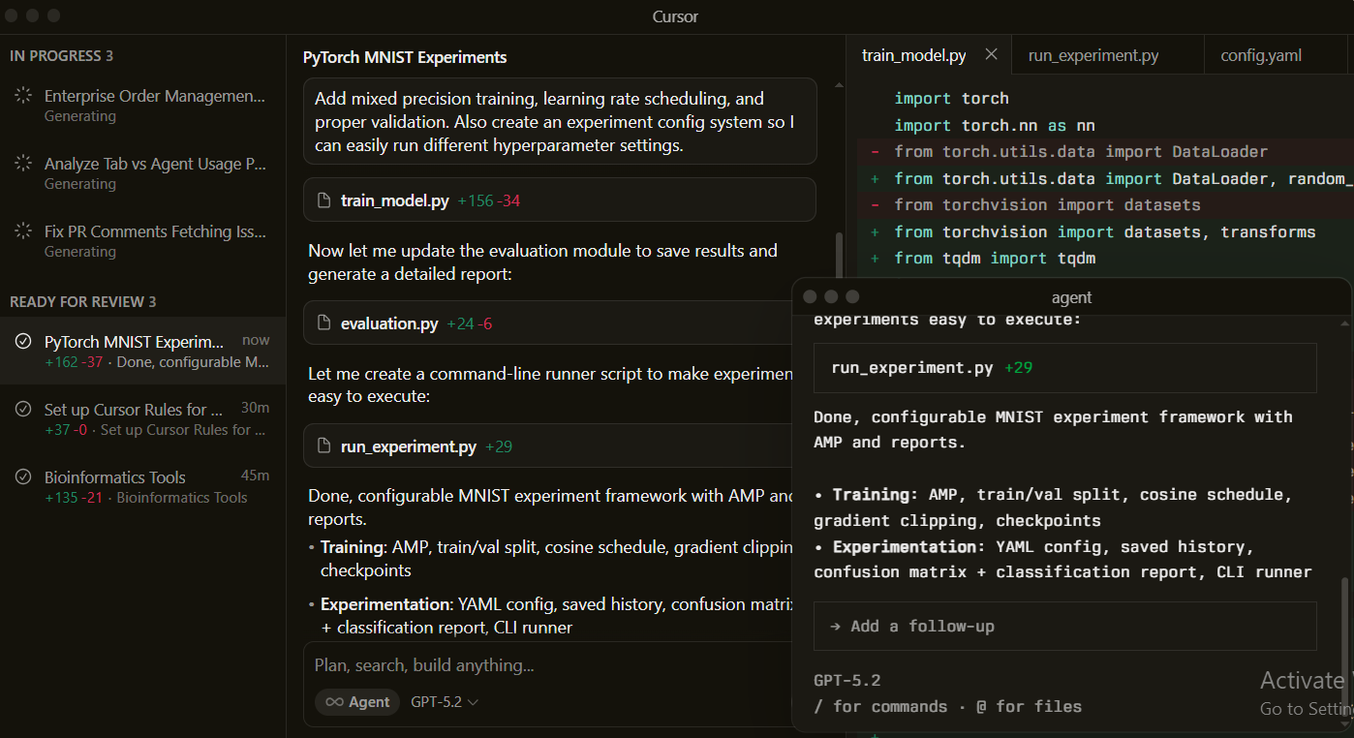Switch to the config.yaml tab
The height and width of the screenshot is (738, 1354).
(x=1260, y=55)
